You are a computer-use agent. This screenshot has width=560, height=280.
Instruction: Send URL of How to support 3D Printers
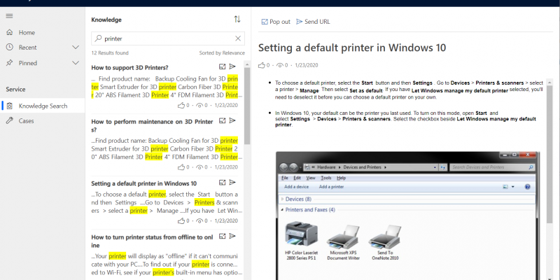(232, 66)
